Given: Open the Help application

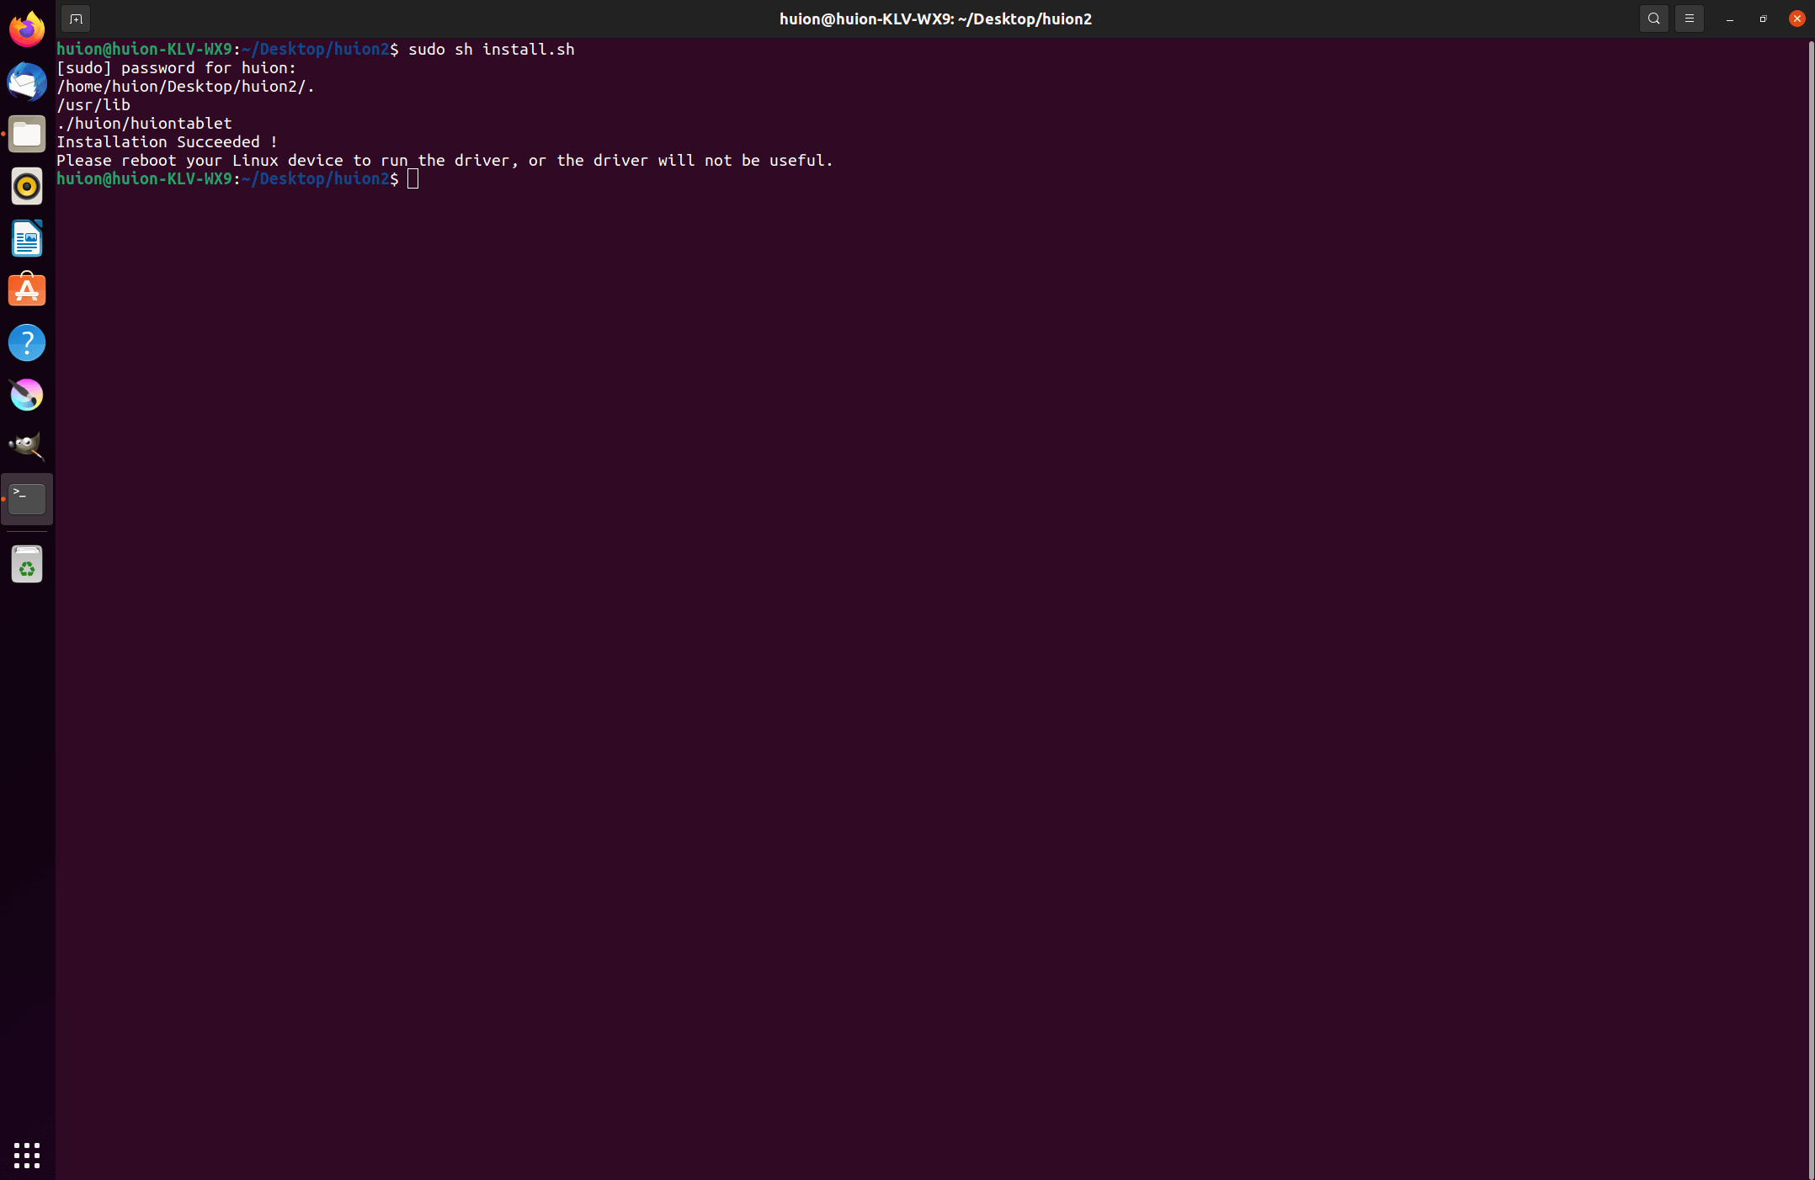Looking at the screenshot, I should pos(27,343).
